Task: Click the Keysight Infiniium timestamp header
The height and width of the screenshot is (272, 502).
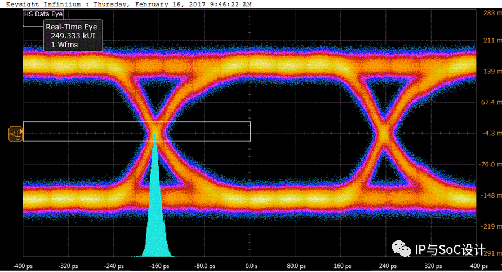Action: (128, 4)
